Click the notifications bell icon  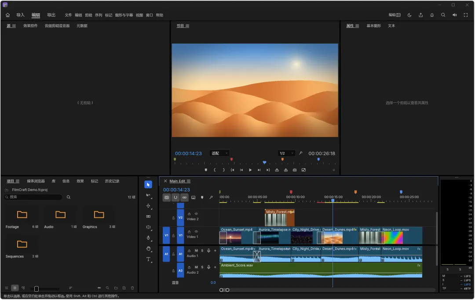432,15
